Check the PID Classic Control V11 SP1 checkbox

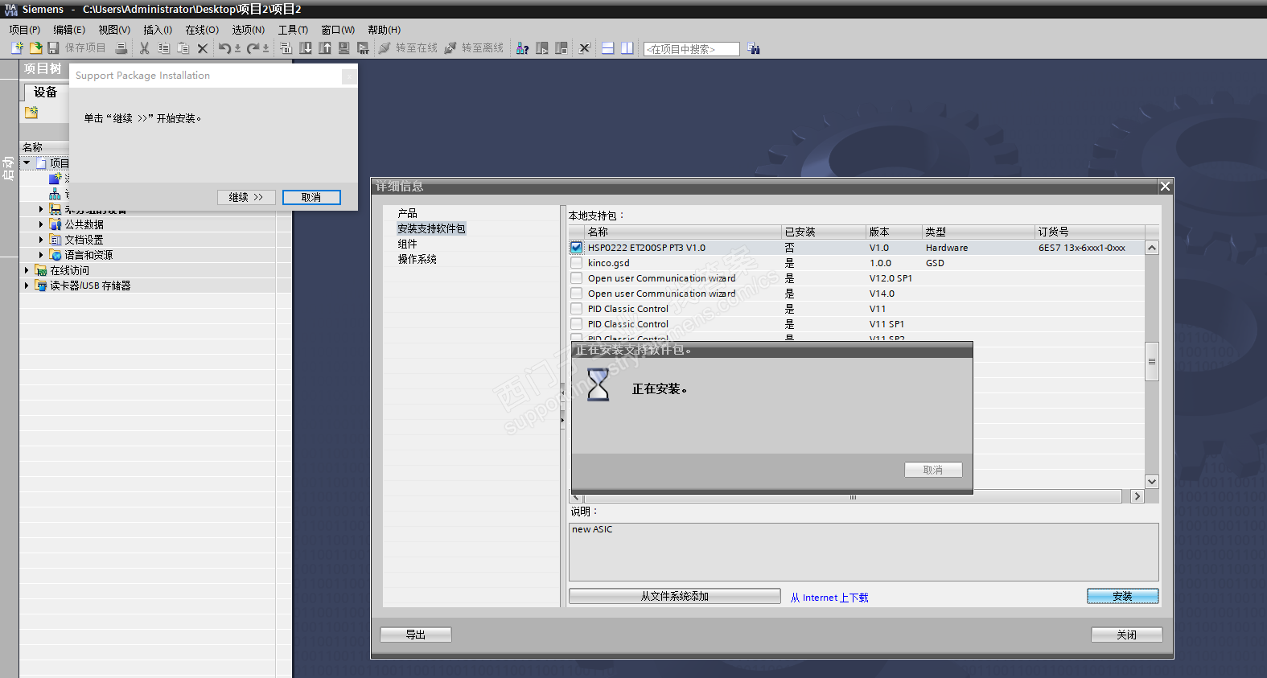[577, 323]
